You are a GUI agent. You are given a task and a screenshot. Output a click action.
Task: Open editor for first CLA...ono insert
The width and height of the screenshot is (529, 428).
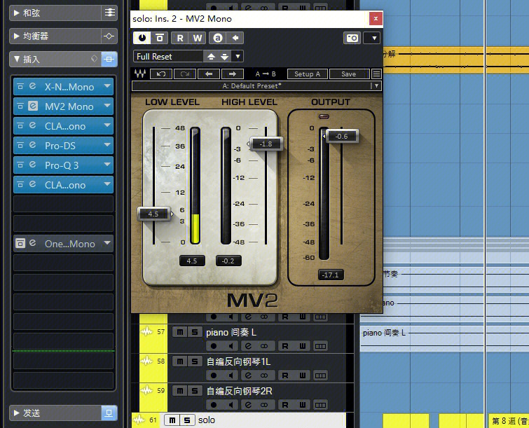click(33, 125)
